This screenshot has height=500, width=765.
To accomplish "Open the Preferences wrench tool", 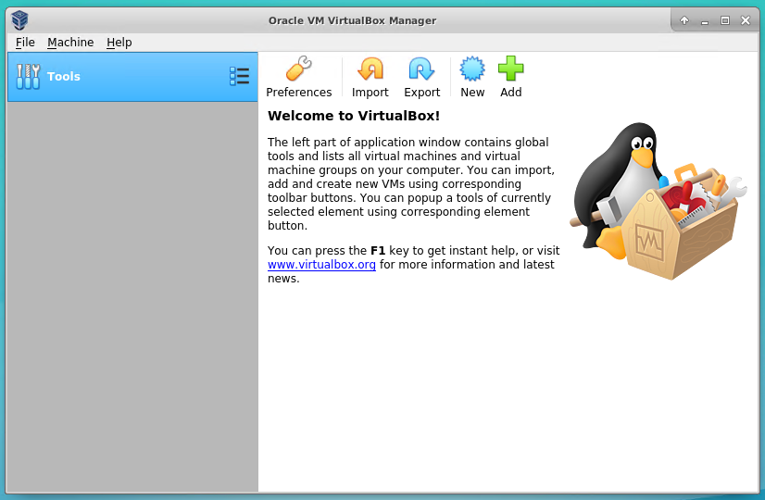I will coord(298,77).
